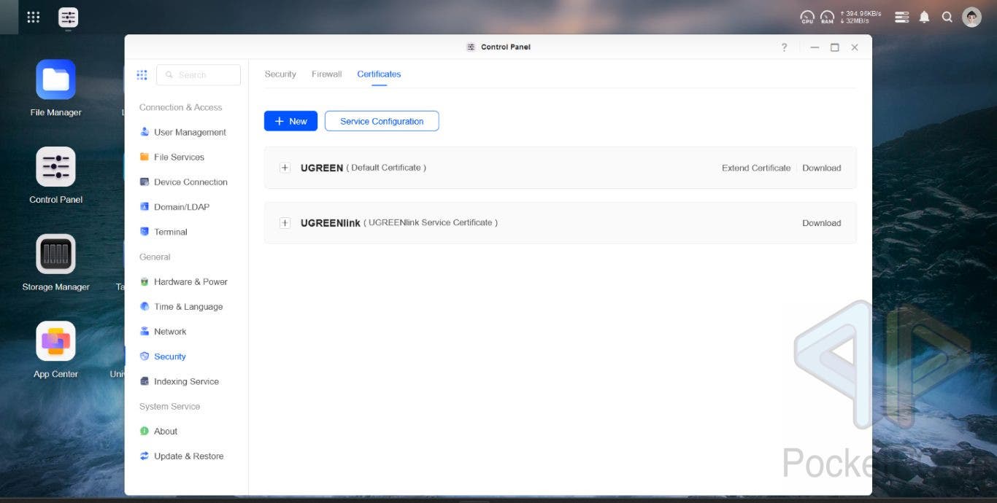The width and height of the screenshot is (997, 503).
Task: Open the CPU usage monitor icon
Action: point(807,17)
